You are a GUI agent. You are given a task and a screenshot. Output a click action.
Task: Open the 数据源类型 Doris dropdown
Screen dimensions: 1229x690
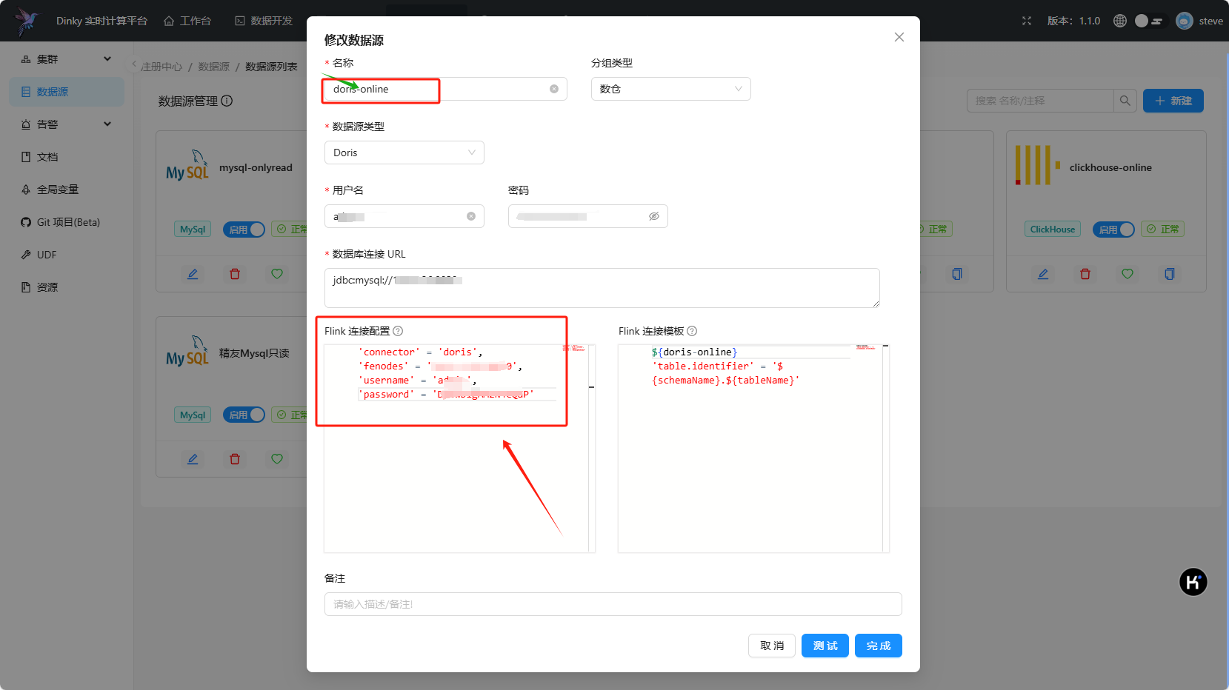point(404,153)
